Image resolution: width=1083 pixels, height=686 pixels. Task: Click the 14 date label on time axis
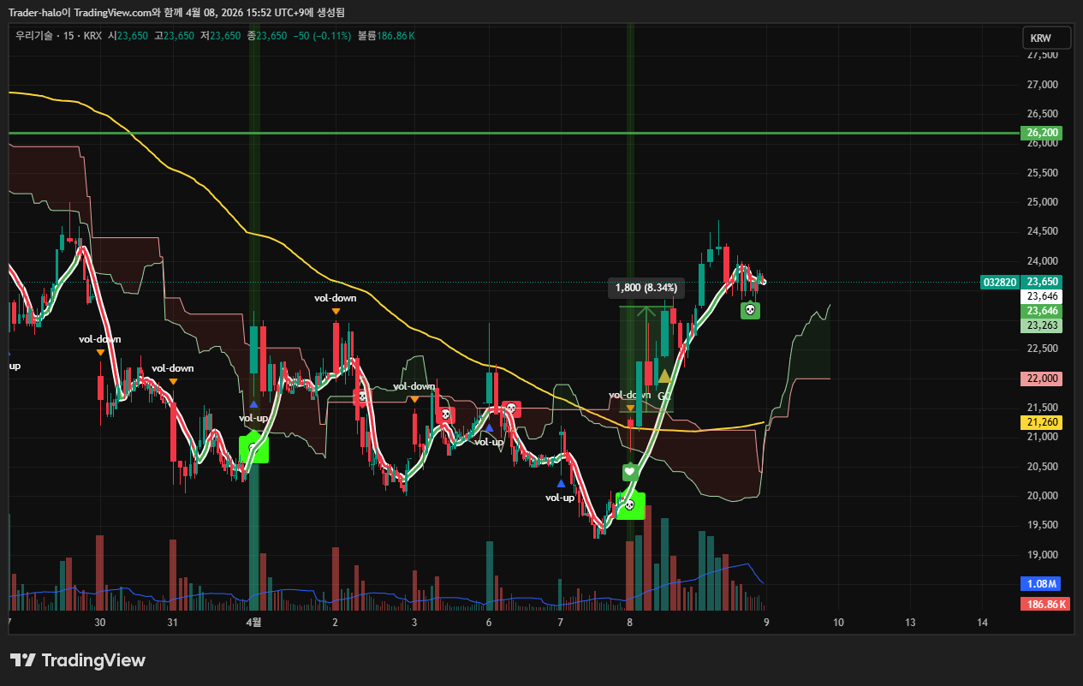point(982,623)
